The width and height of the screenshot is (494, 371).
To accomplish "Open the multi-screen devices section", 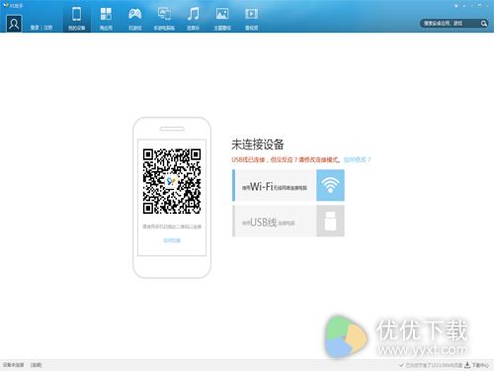I will 164,18.
